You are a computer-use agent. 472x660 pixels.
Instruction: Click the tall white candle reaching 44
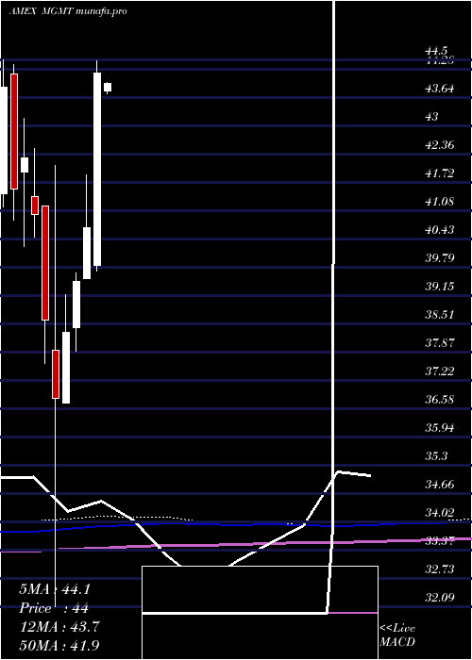click(97, 169)
